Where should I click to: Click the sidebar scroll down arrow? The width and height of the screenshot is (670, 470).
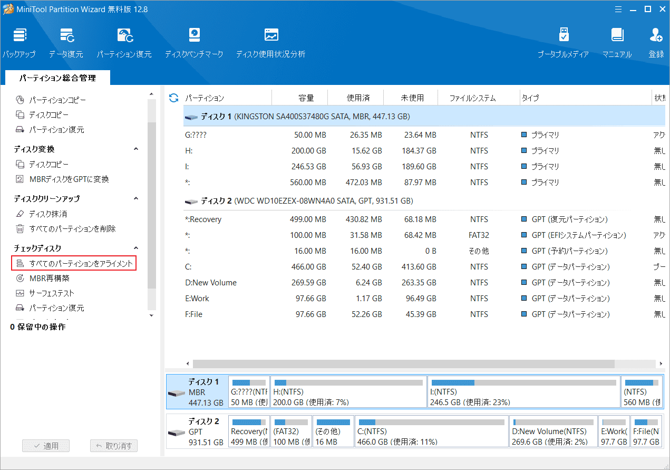click(152, 315)
